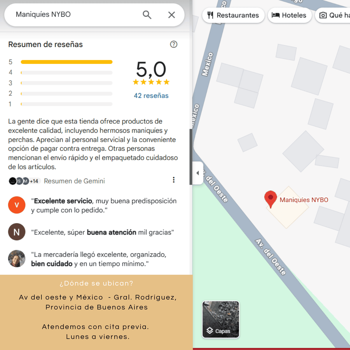350x350 pixels.
Task: Select the 4-star rating bar
Action: pos(66,72)
